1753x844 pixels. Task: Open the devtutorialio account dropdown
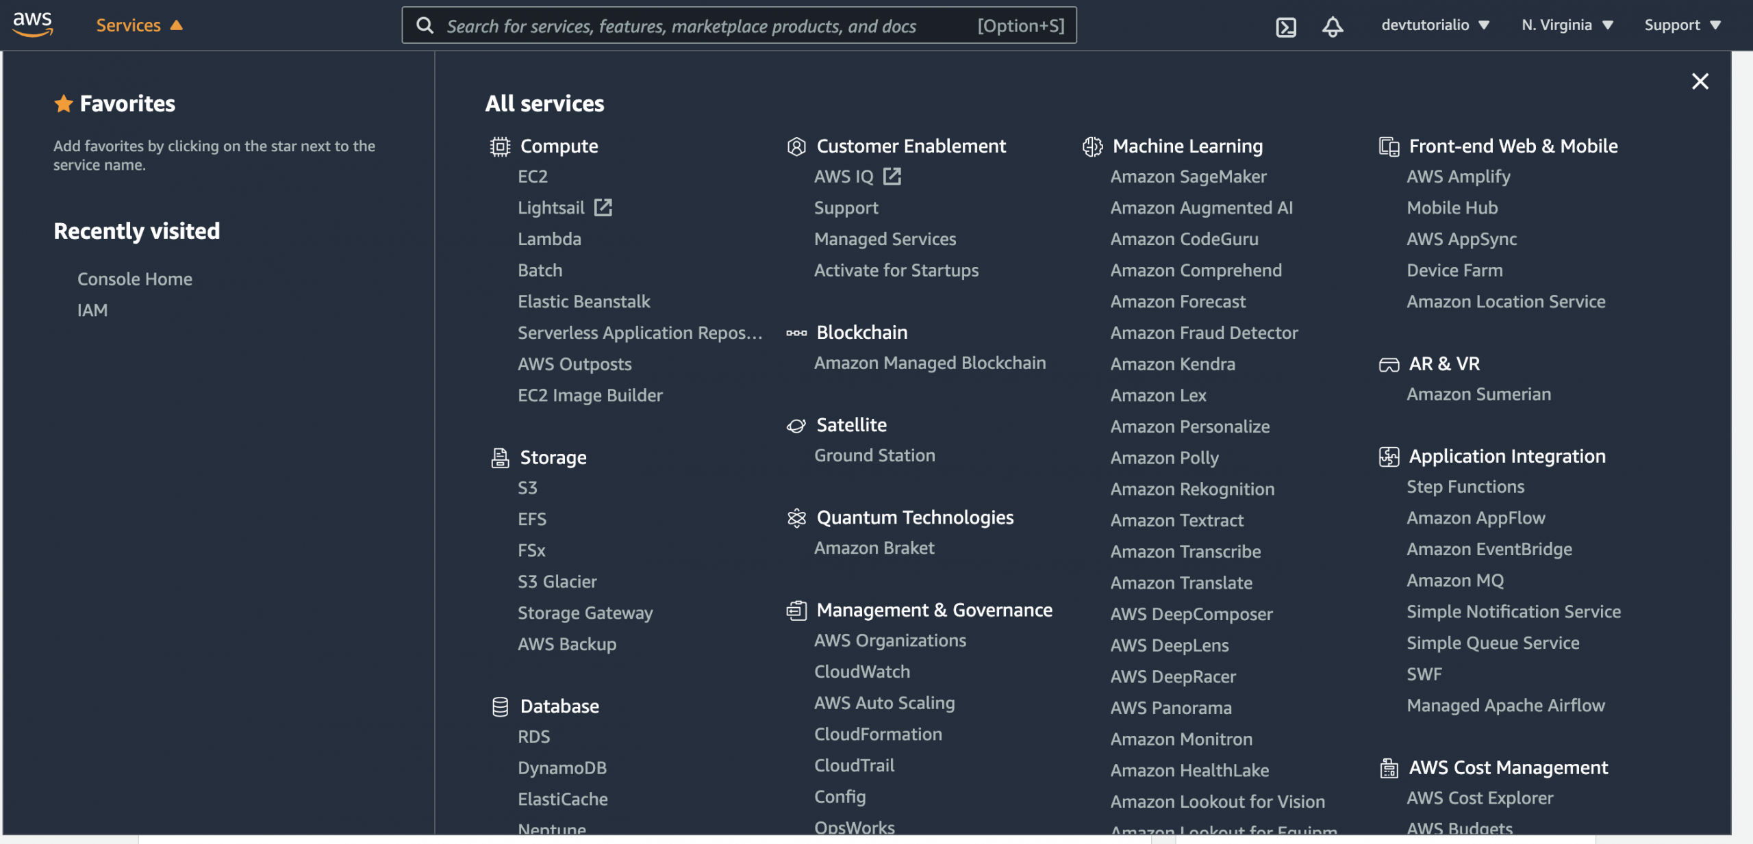1435,25
